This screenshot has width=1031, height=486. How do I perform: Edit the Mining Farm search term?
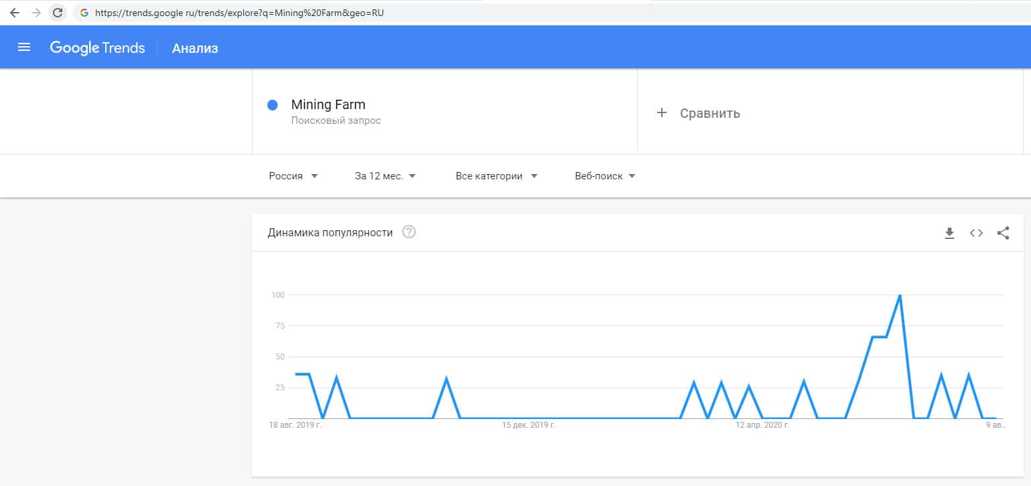(328, 105)
